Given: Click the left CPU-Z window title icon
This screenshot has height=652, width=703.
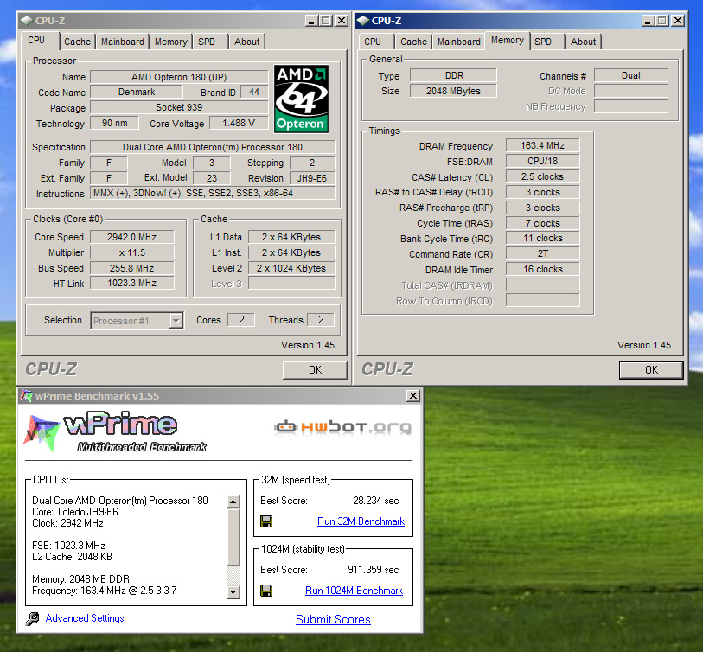Looking at the screenshot, I should tap(27, 21).
